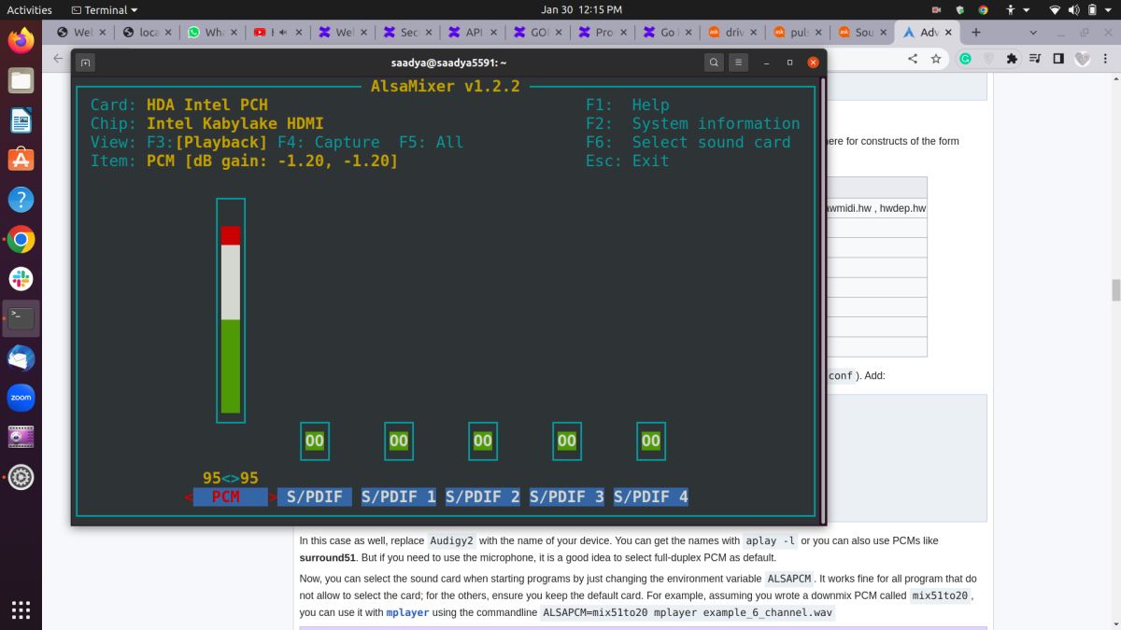This screenshot has width=1121, height=630.
Task: Toggle mute box above S/PDIF 1
Action: pos(399,441)
